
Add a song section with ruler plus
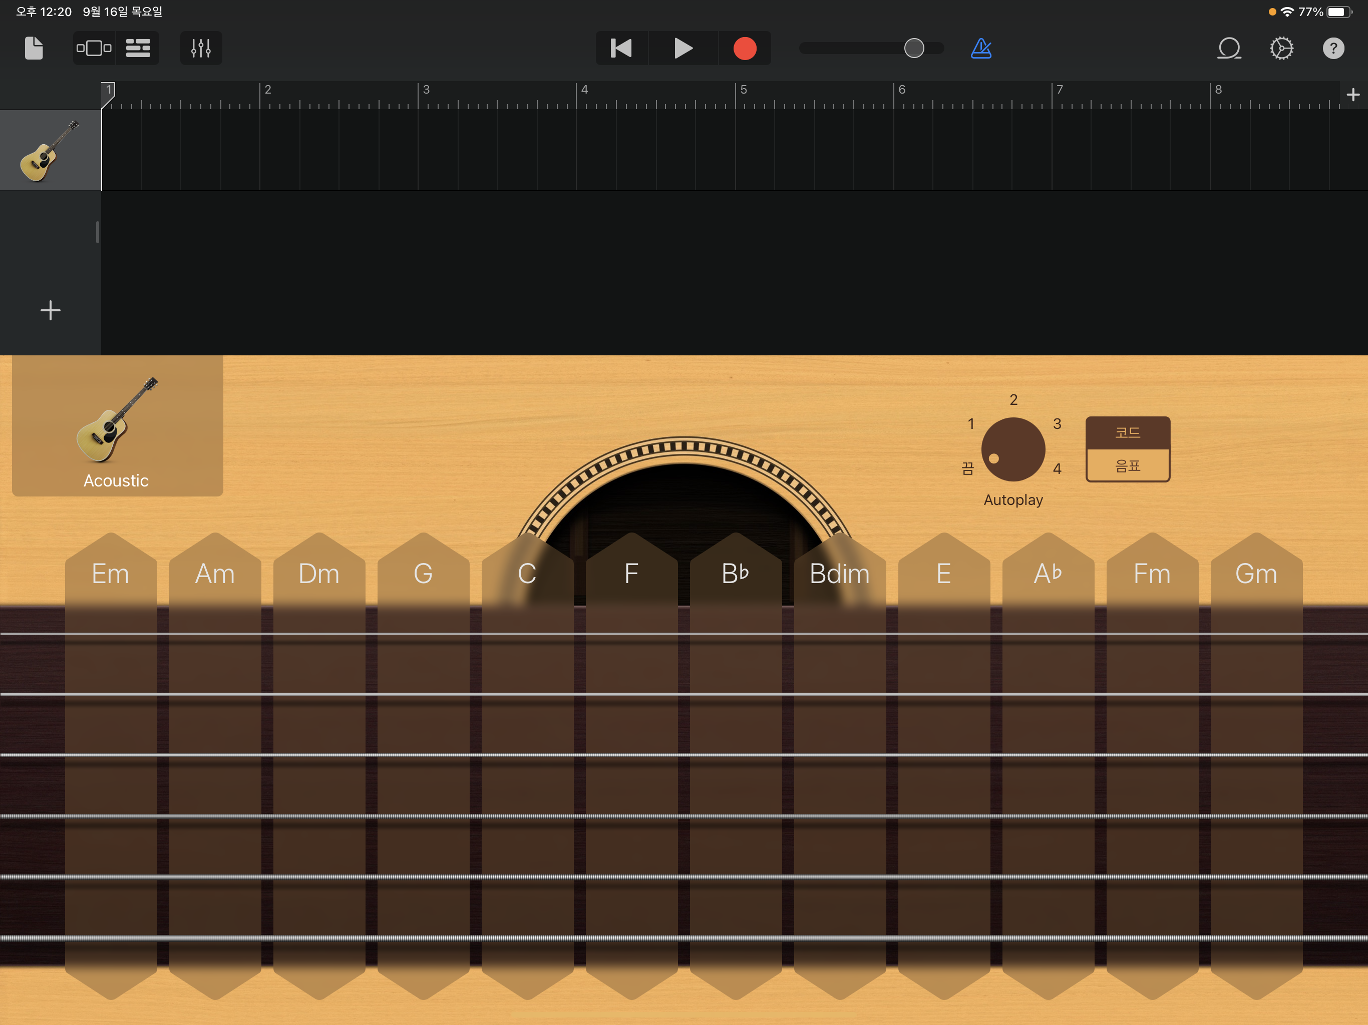pyautogui.click(x=1352, y=95)
